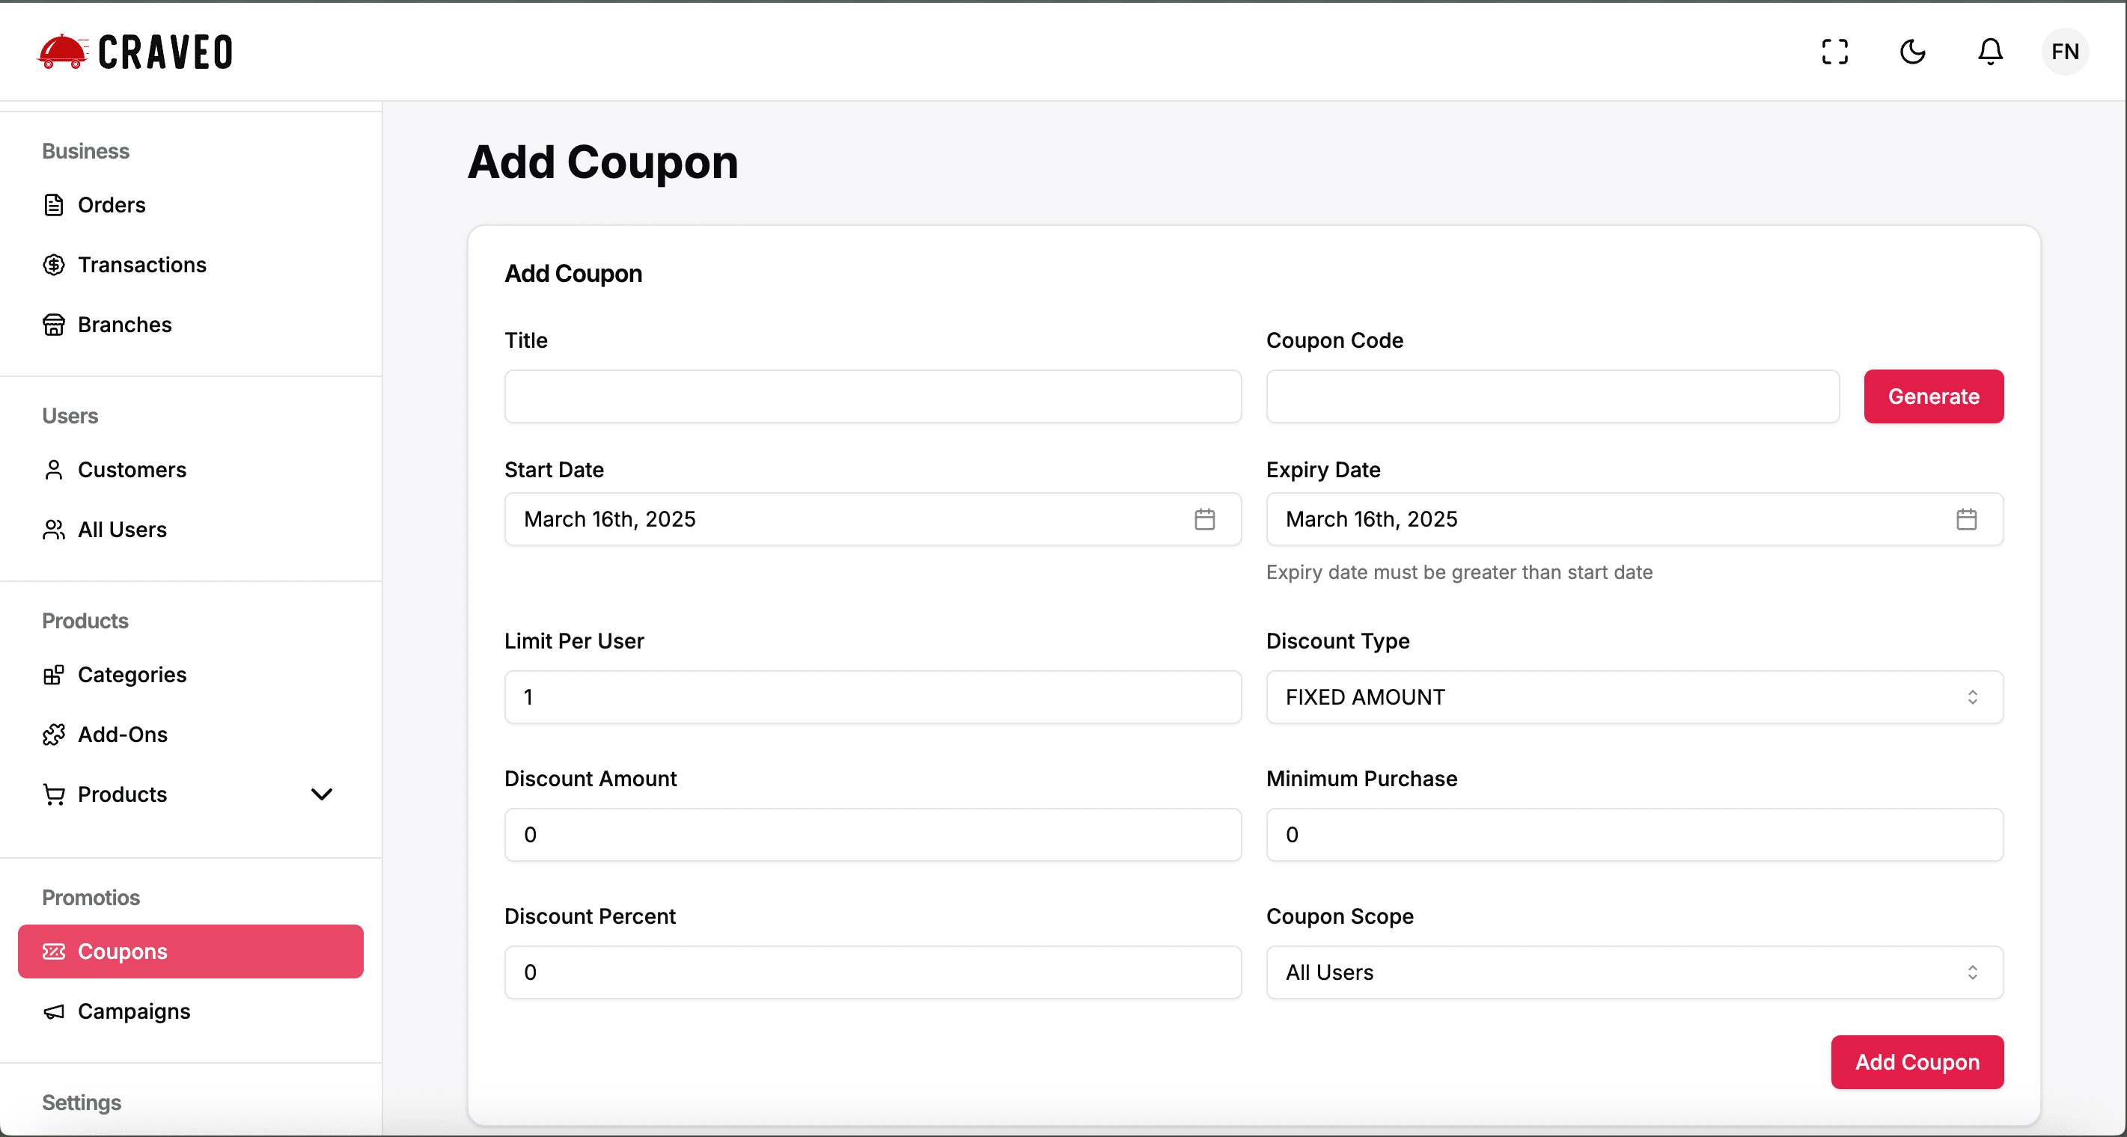Viewport: 2127px width, 1137px height.
Task: Click into Coupon Code field
Action: 1552,397
